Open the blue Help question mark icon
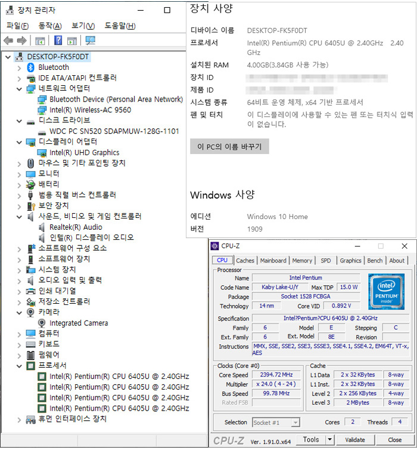417x450 pixels. (58, 40)
